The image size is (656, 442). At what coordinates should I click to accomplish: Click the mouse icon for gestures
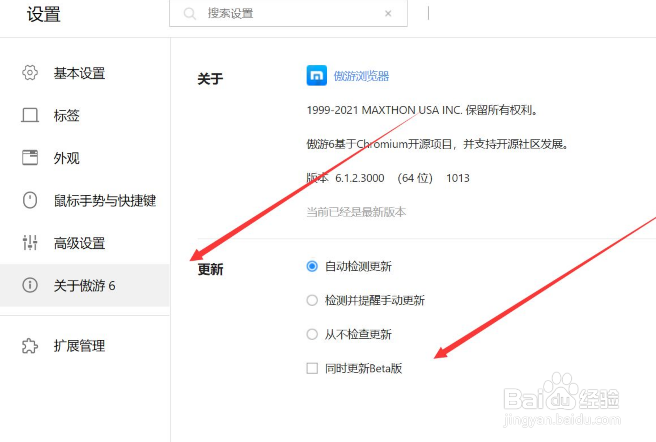click(30, 200)
